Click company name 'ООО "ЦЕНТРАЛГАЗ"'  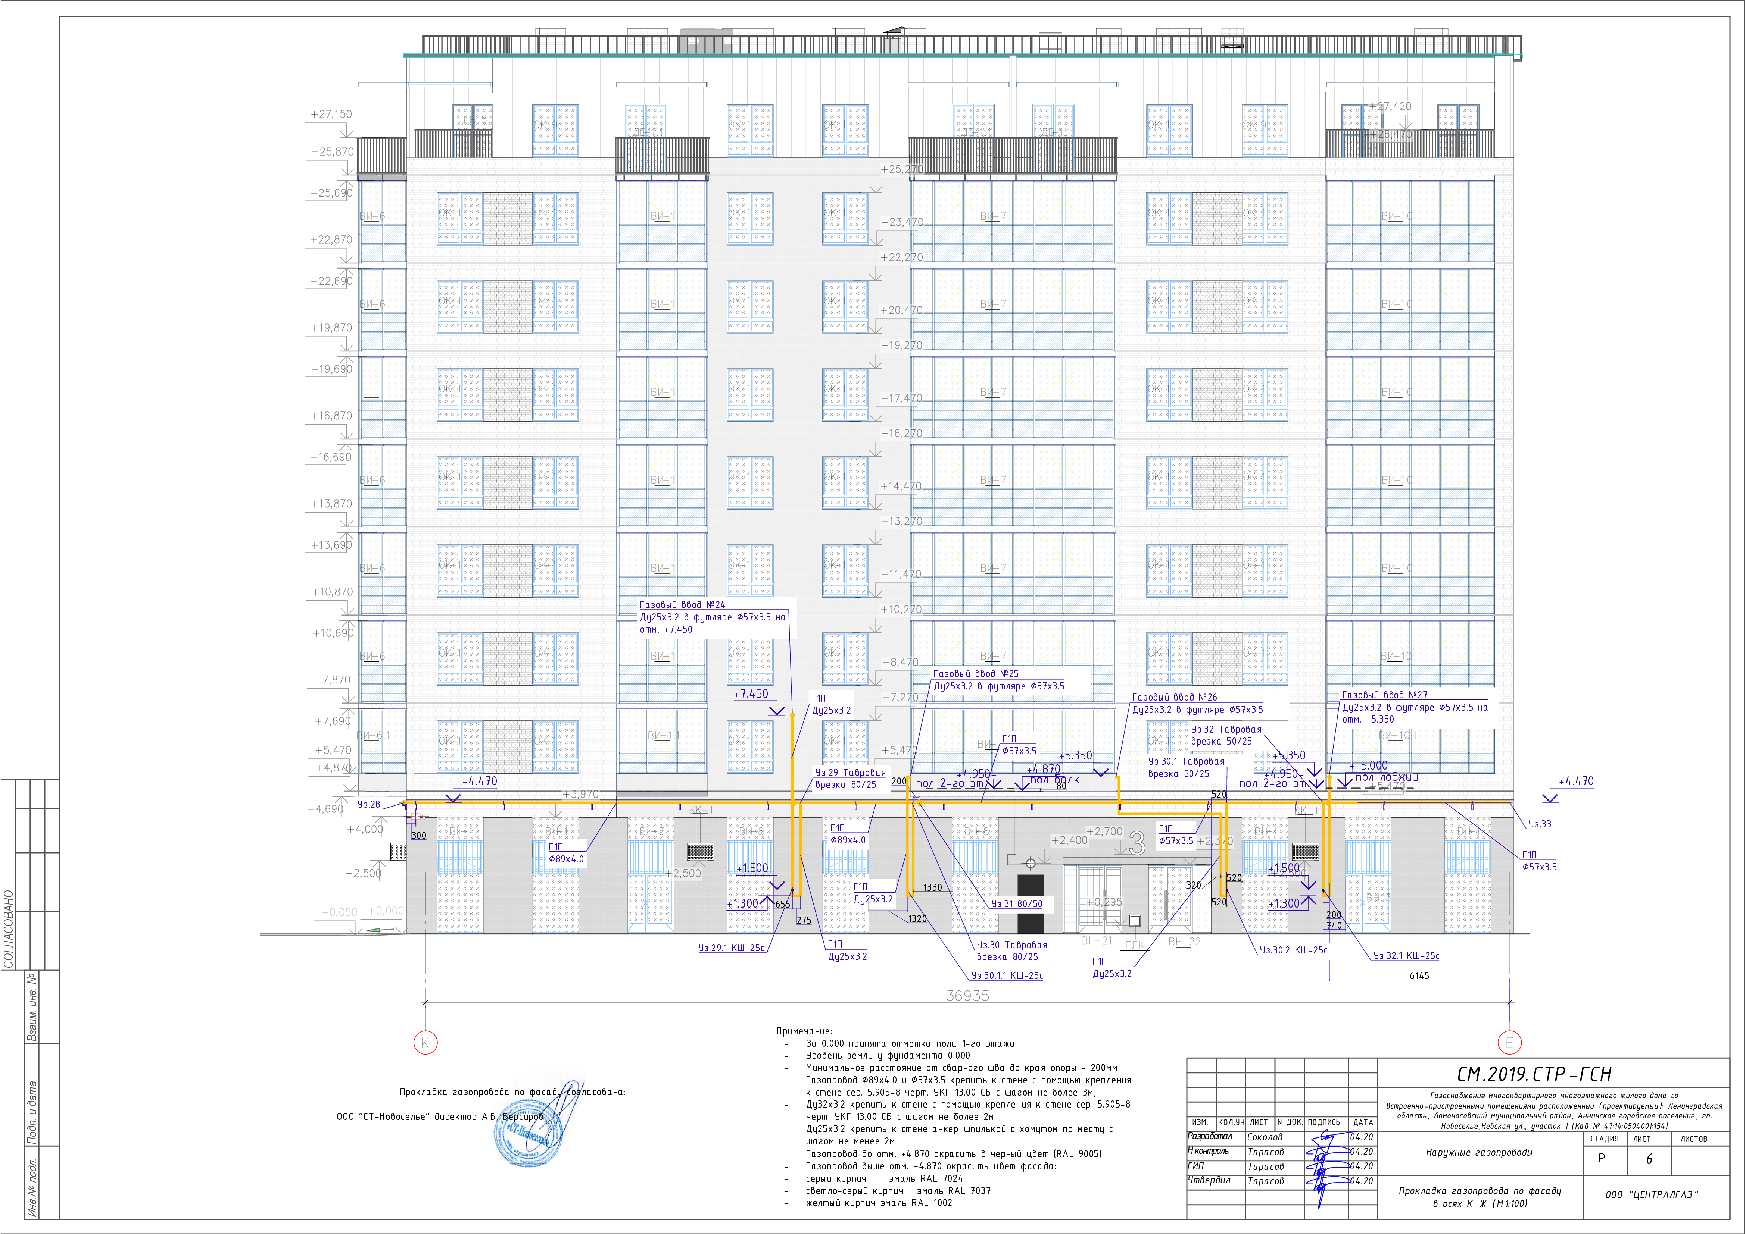tap(1652, 1195)
